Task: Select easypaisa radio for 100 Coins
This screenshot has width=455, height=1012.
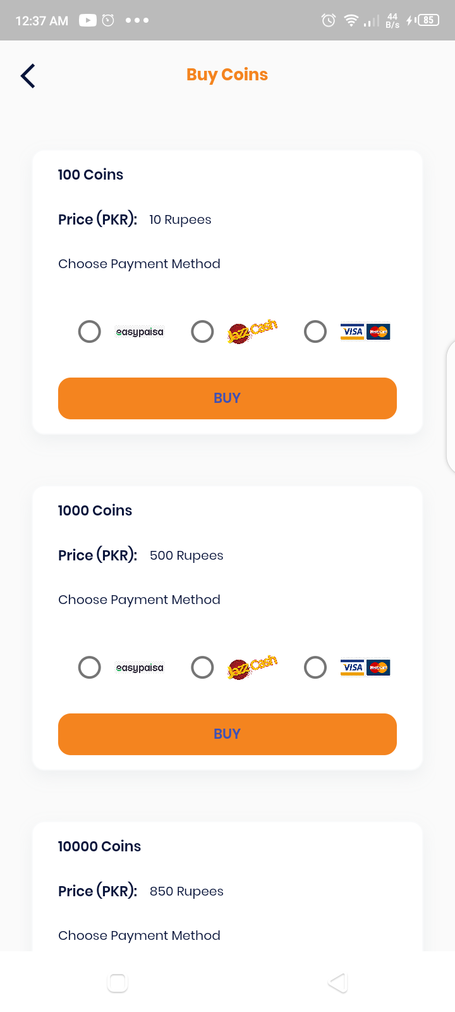Action: (x=89, y=331)
